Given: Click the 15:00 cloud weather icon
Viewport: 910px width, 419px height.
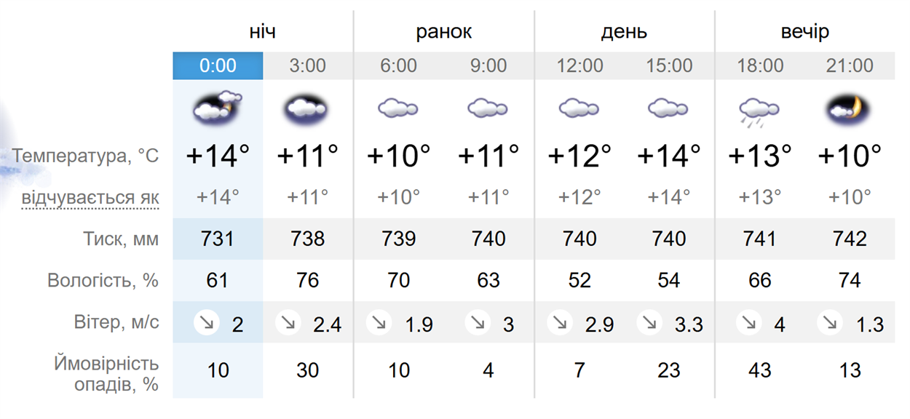Looking at the screenshot, I should click(668, 109).
